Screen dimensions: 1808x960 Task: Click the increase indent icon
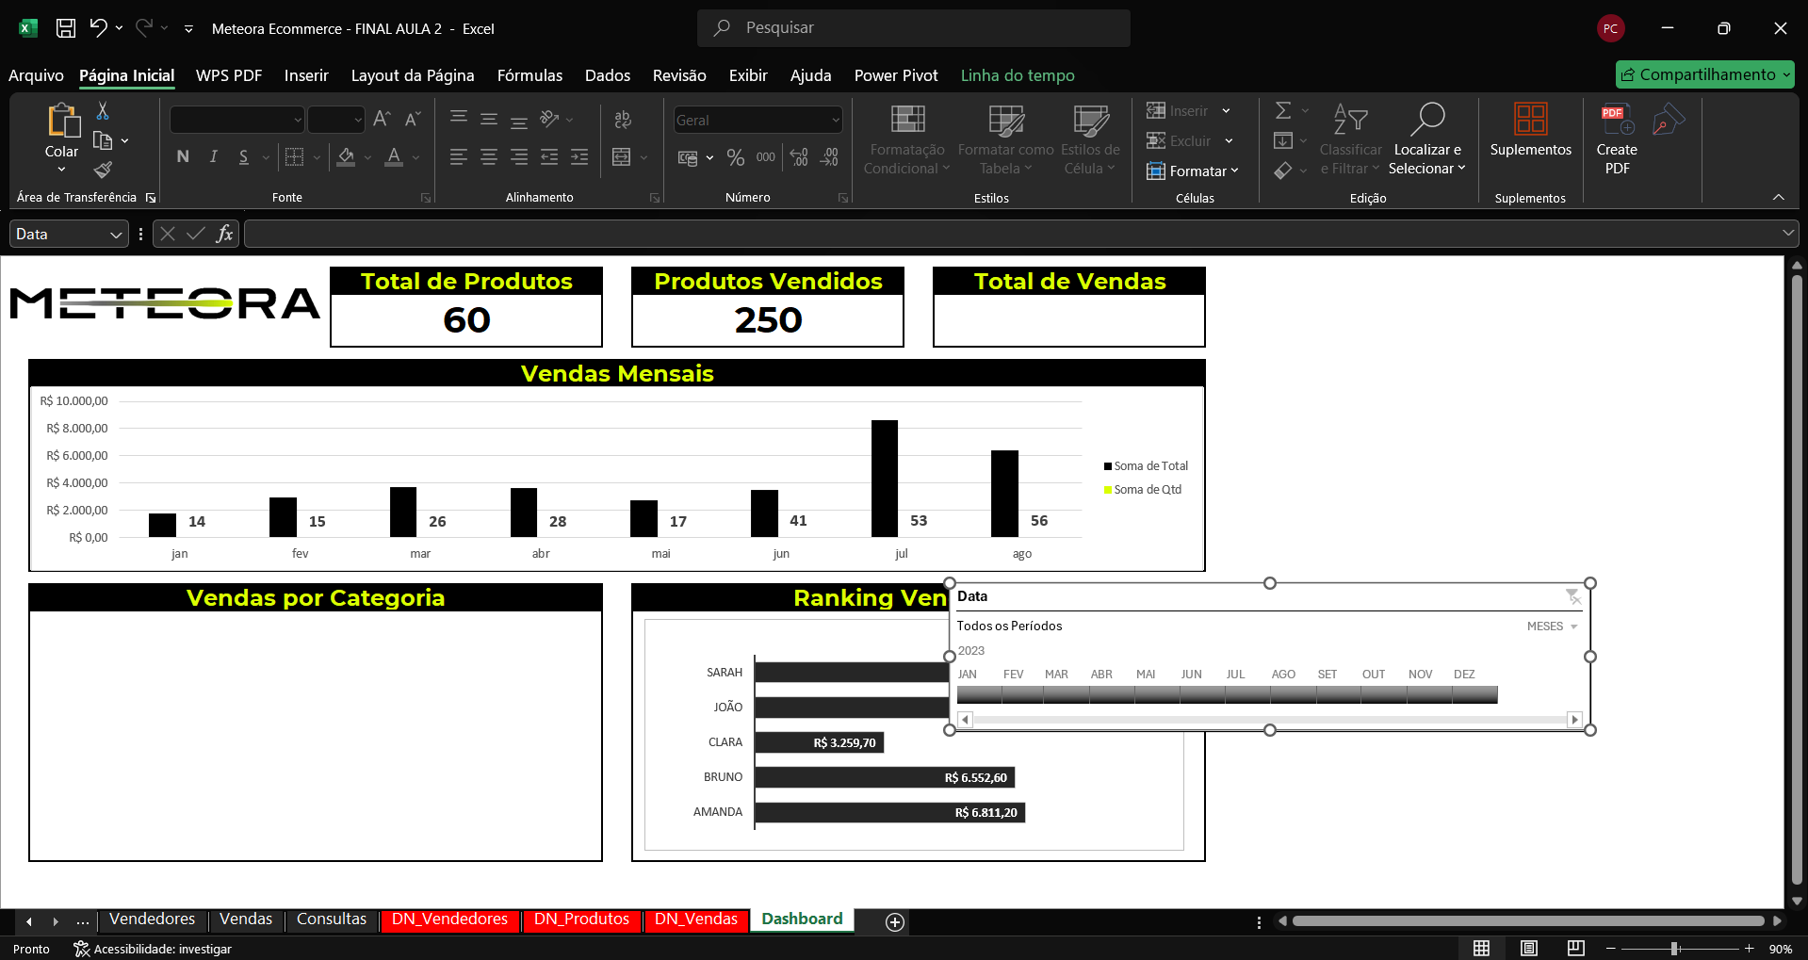click(x=579, y=157)
